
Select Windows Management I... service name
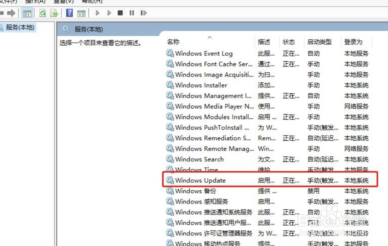coord(213,96)
